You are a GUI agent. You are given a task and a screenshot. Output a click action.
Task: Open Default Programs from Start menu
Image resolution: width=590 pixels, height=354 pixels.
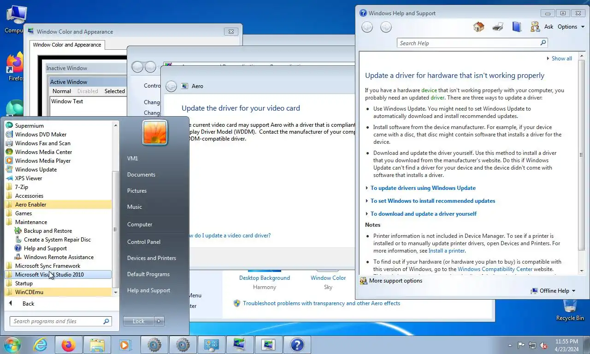click(x=148, y=274)
